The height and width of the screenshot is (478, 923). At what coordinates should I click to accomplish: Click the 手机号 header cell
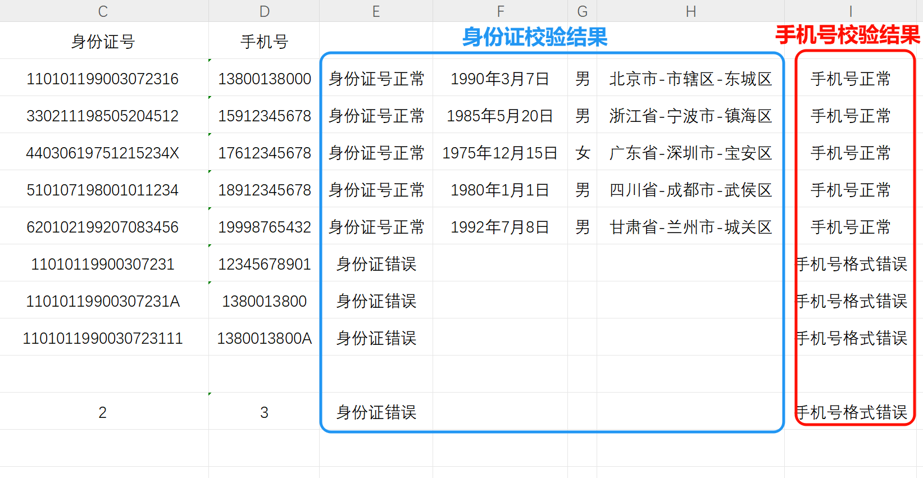(x=264, y=41)
